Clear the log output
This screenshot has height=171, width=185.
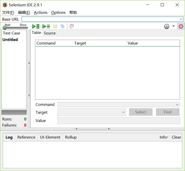click(x=176, y=137)
